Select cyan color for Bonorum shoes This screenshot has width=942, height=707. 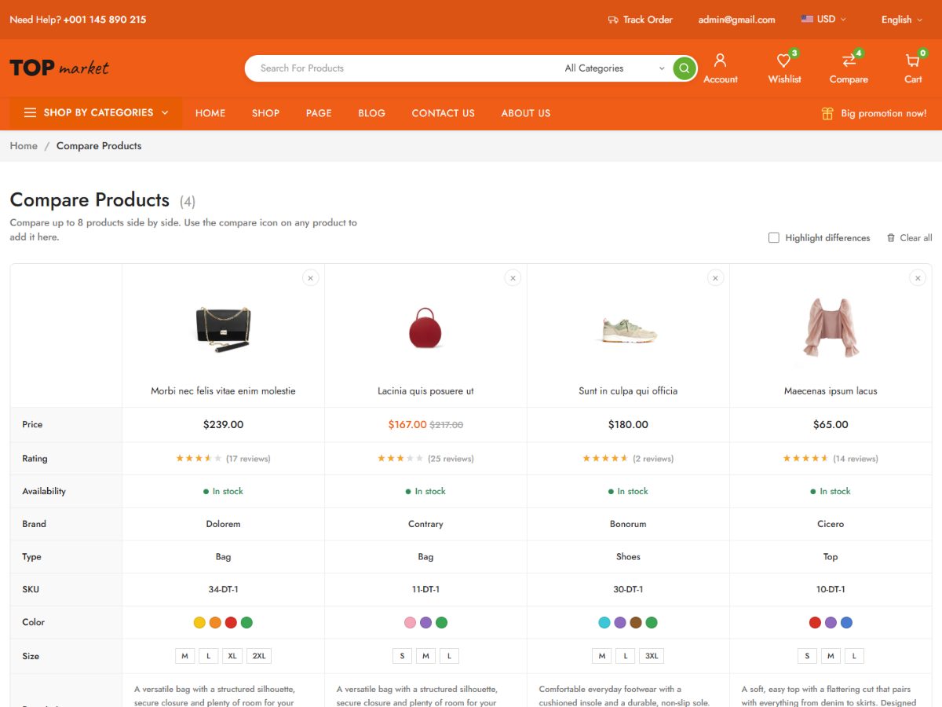pyautogui.click(x=604, y=623)
